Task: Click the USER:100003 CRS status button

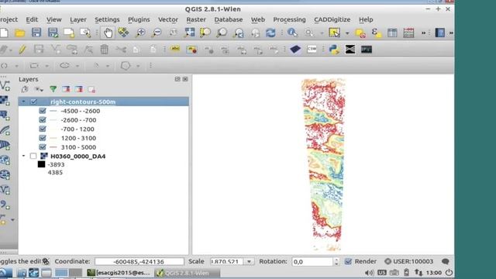Action: click(x=408, y=262)
